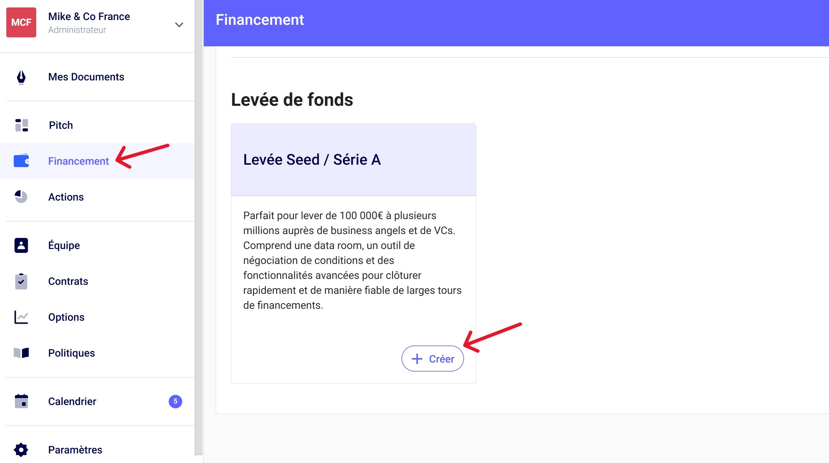Expand the Mike & Co France company dropdown
The width and height of the screenshot is (829, 463).
pos(179,25)
